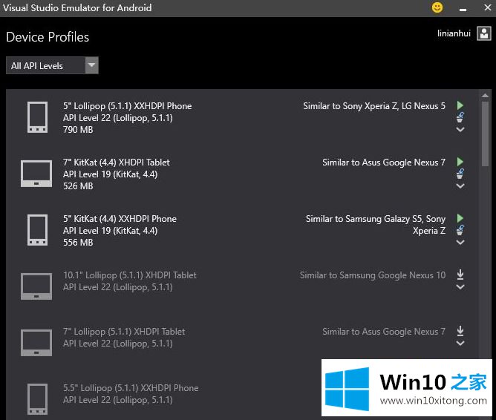Open the All API Levels dropdown
The height and width of the screenshot is (420, 496).
52,65
